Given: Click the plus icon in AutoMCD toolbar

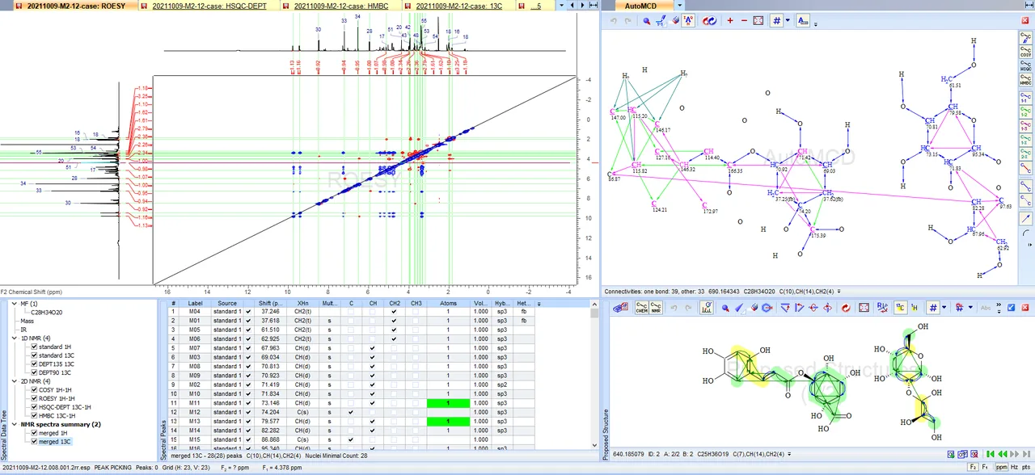Looking at the screenshot, I should coord(730,21).
